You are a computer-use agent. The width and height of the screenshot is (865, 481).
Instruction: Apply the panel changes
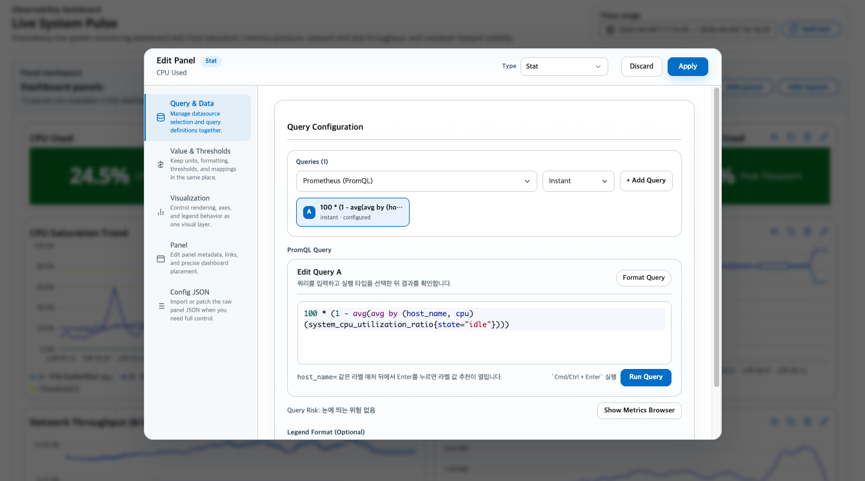point(687,66)
